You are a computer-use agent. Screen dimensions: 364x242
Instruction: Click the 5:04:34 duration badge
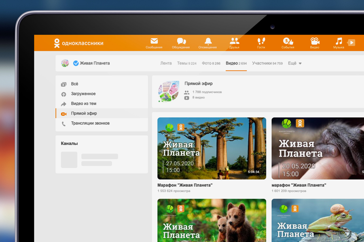click(x=254, y=172)
